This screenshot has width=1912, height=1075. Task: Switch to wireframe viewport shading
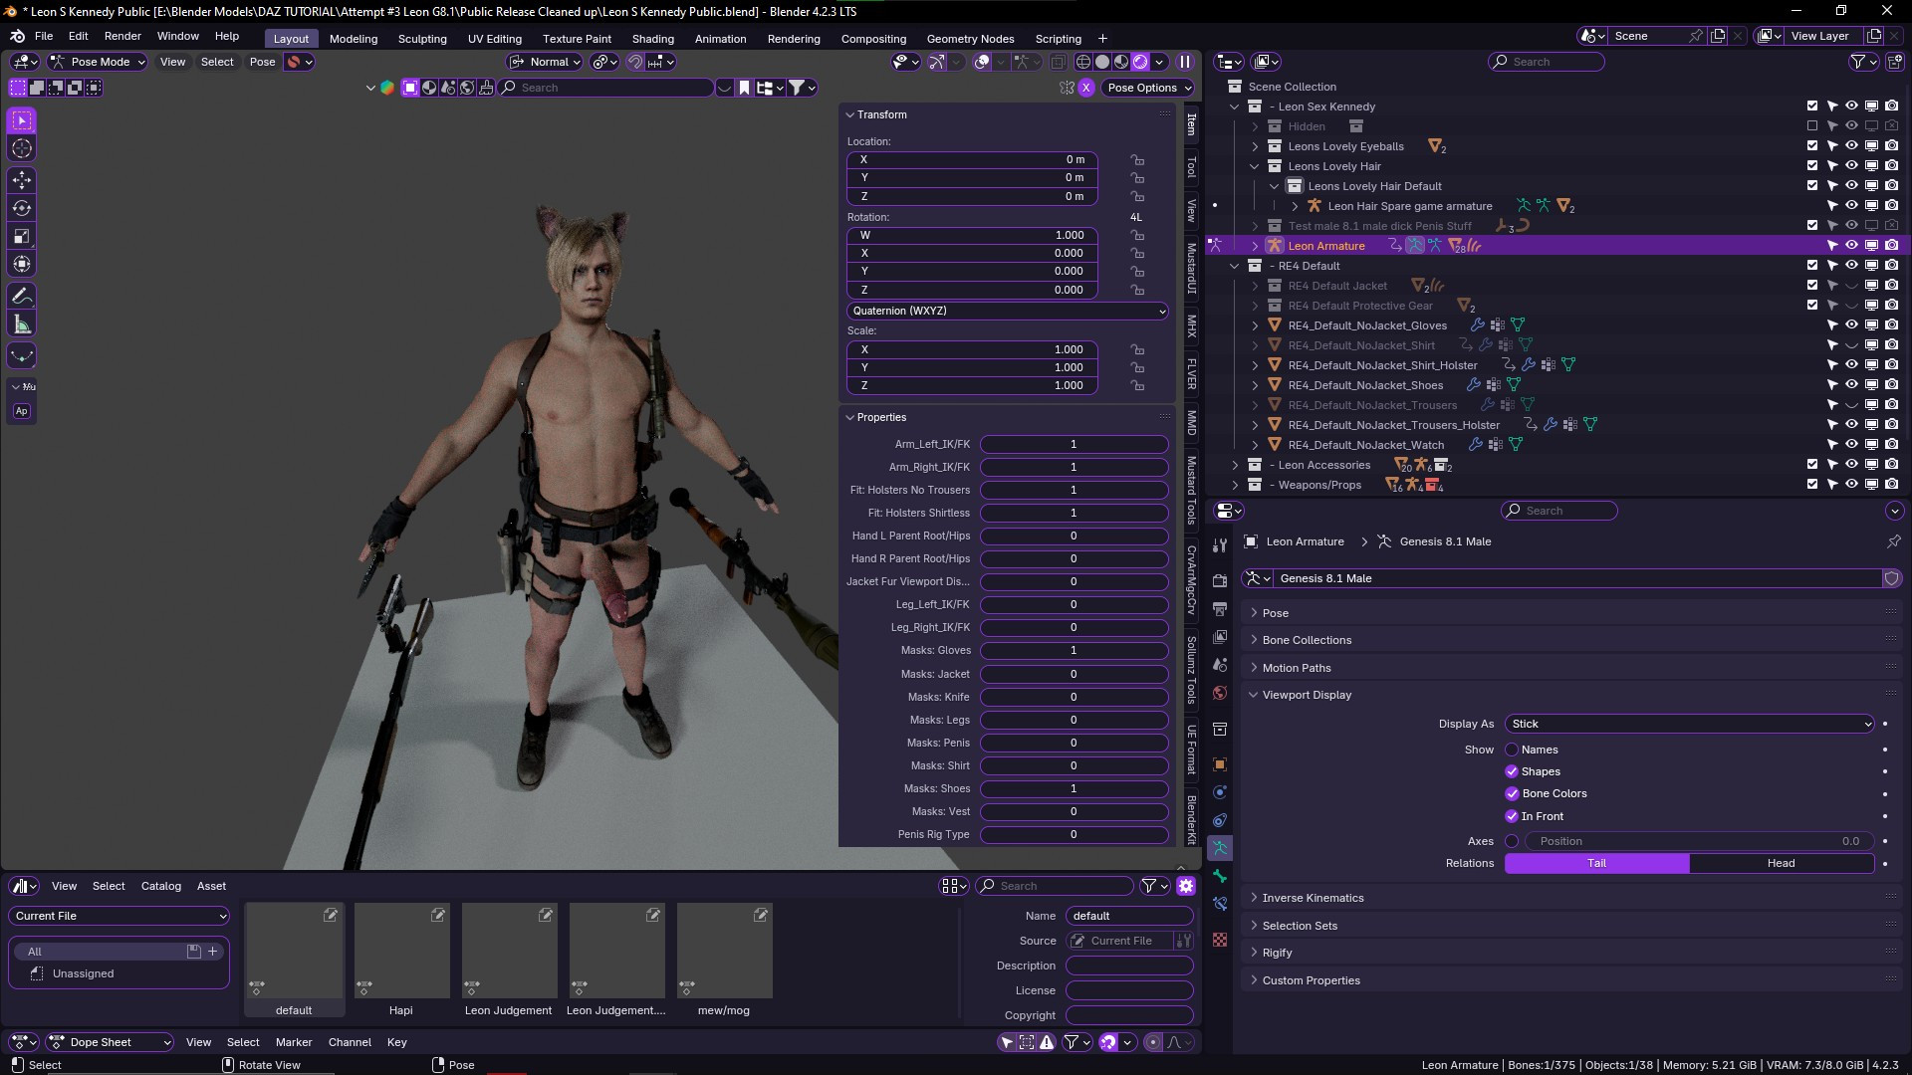pyautogui.click(x=1083, y=62)
